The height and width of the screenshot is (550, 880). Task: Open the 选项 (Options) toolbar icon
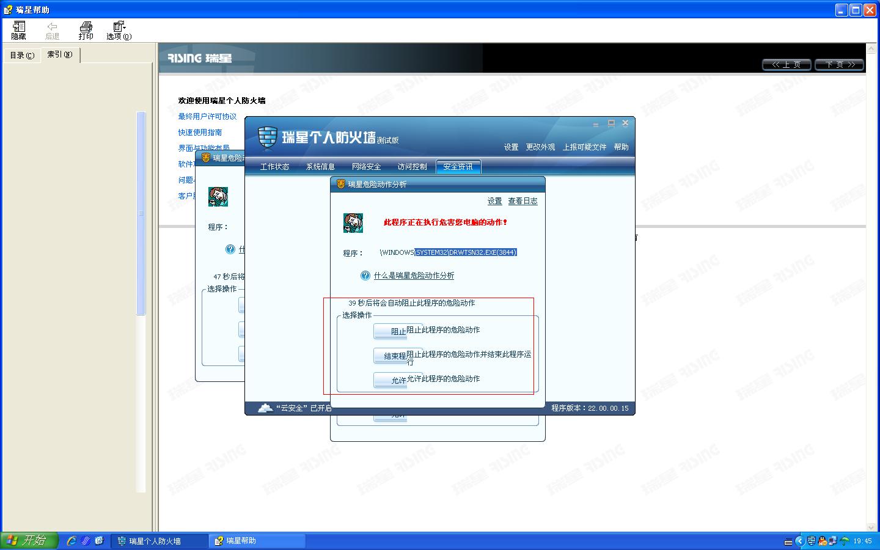(119, 31)
